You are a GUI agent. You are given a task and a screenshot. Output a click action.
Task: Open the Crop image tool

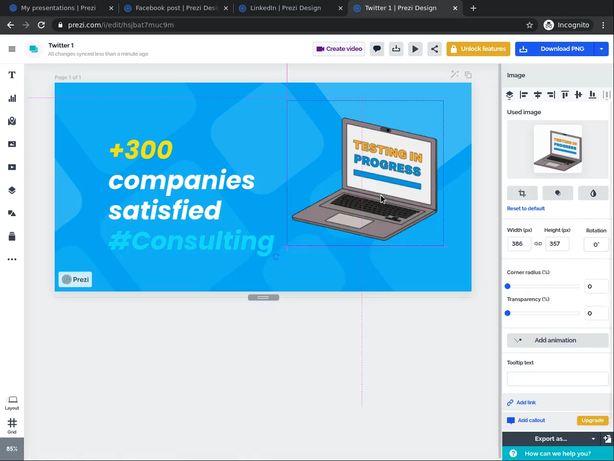pos(522,193)
